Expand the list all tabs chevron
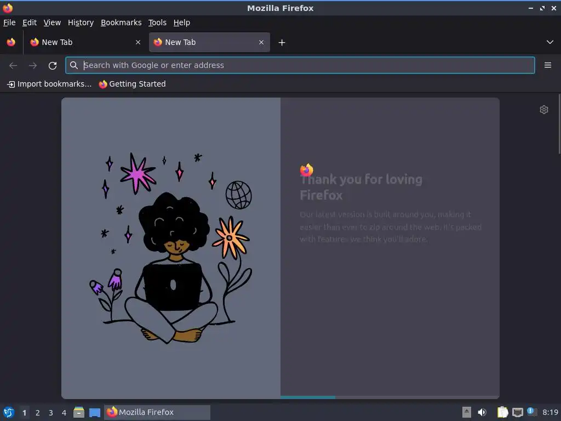561x421 pixels. [x=550, y=42]
